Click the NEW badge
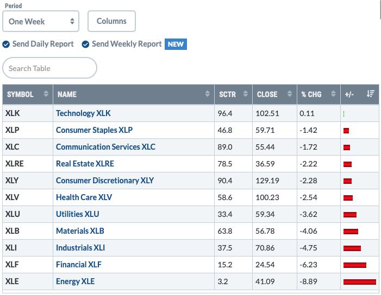The width and height of the screenshot is (381, 295). 176,44
